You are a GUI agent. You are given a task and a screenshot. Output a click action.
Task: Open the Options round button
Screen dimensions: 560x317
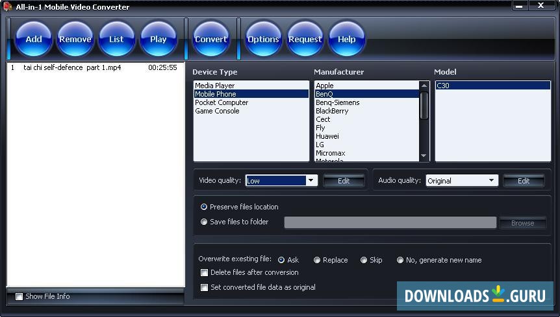pyautogui.click(x=263, y=39)
